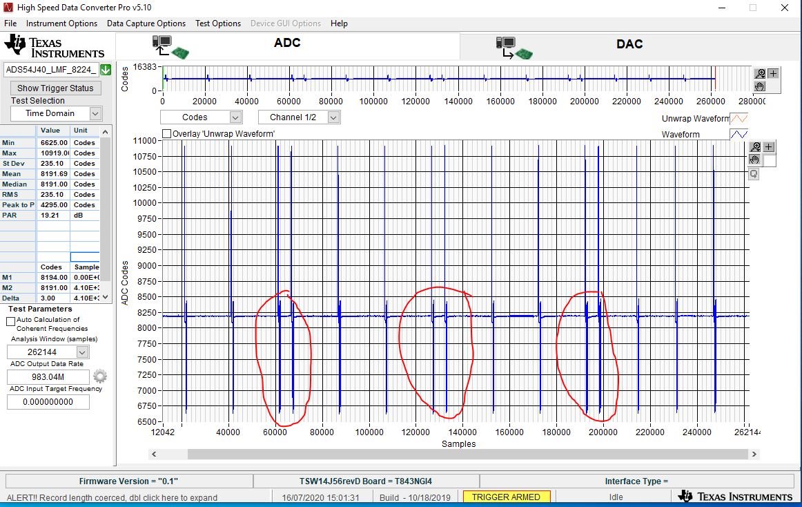Activate main ADC Codes graph pan hand tool
Viewport: 802px width, 507px height.
click(x=755, y=160)
